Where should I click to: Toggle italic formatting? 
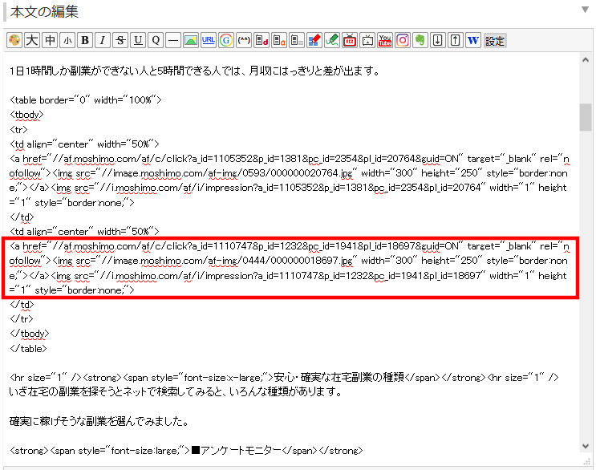(103, 40)
